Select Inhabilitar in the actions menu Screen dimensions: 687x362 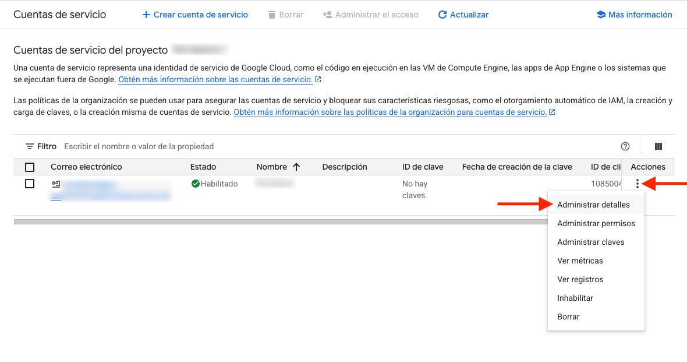pos(575,298)
